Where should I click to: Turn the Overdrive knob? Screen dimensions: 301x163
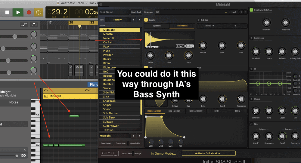(266, 23)
